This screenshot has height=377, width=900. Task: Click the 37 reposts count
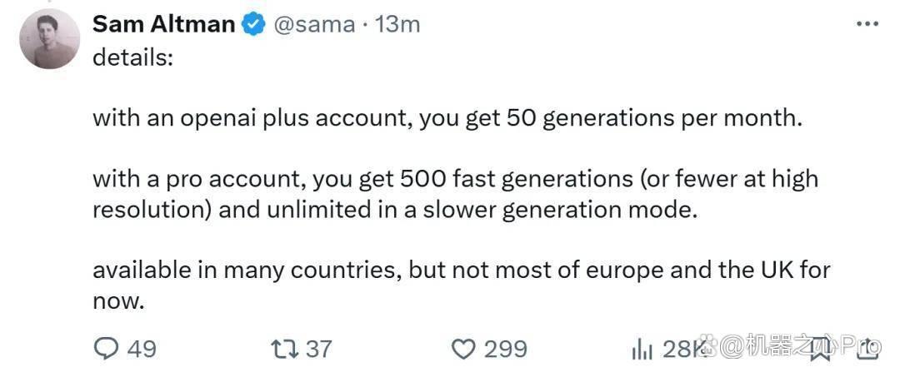(318, 349)
